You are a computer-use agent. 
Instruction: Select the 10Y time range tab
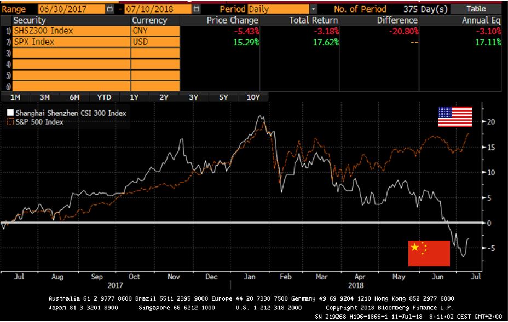pos(253,97)
